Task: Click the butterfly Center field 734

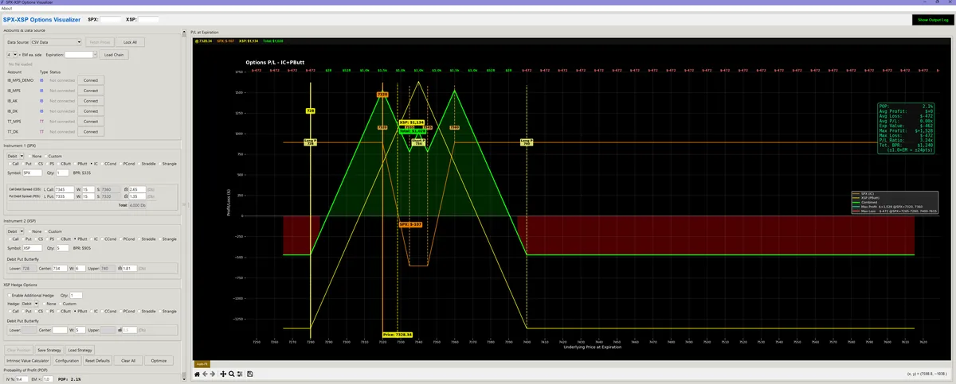Action: [60, 268]
